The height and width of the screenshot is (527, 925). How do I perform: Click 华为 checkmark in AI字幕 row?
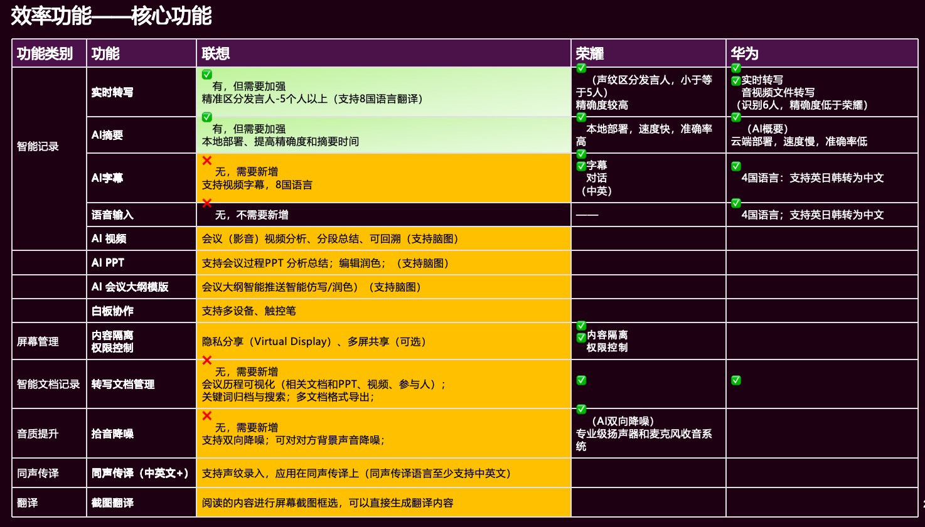(736, 166)
